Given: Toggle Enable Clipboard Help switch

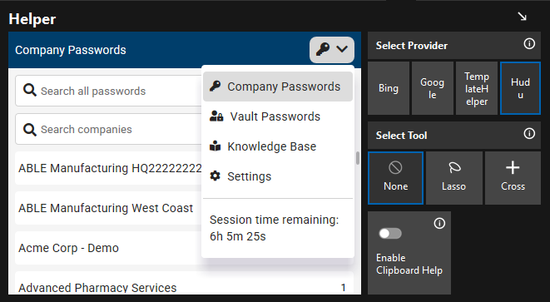Looking at the screenshot, I should click(390, 234).
